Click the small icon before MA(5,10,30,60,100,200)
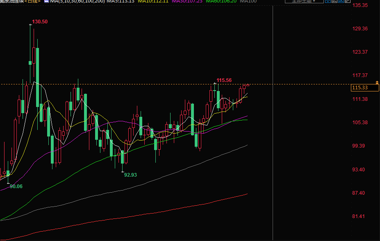Viewport: 380px width, 241px height. (x=46, y=1)
